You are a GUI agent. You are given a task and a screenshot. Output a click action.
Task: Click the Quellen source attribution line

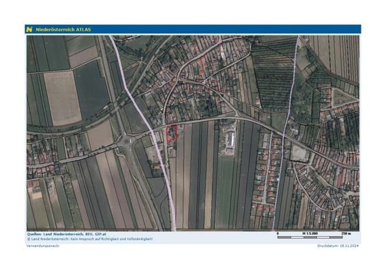[x=66, y=234]
